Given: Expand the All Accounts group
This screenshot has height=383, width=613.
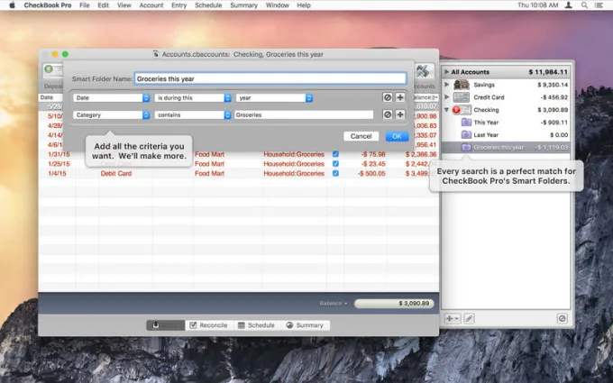Looking at the screenshot, I should 446,72.
